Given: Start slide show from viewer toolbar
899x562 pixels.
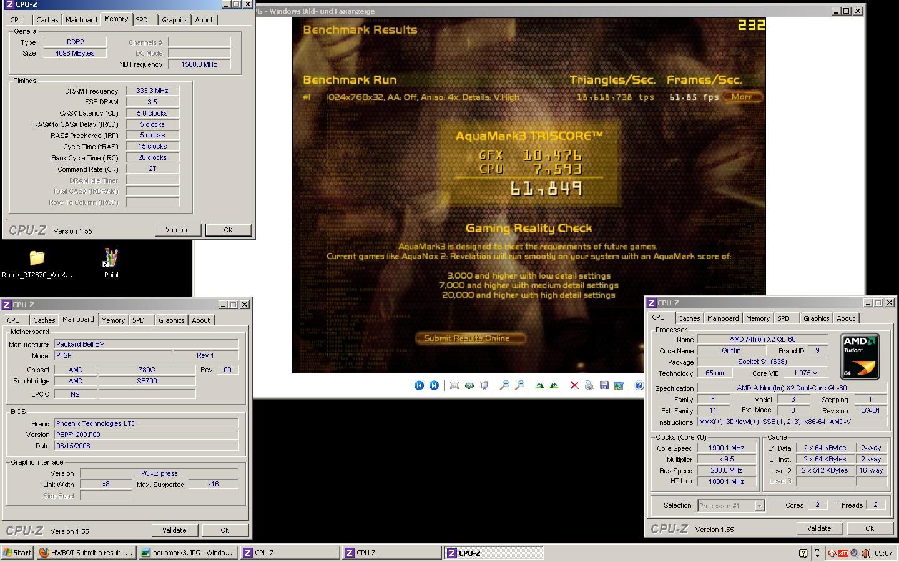Looking at the screenshot, I should pos(484,385).
